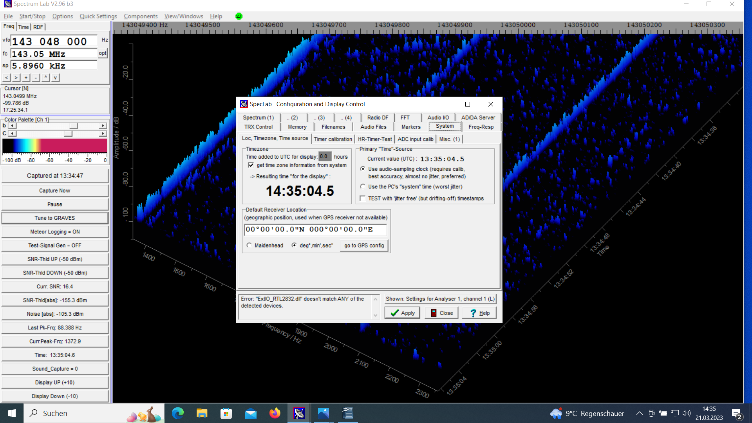
Task: Select deg°,min',sec" location format radio
Action: click(294, 245)
